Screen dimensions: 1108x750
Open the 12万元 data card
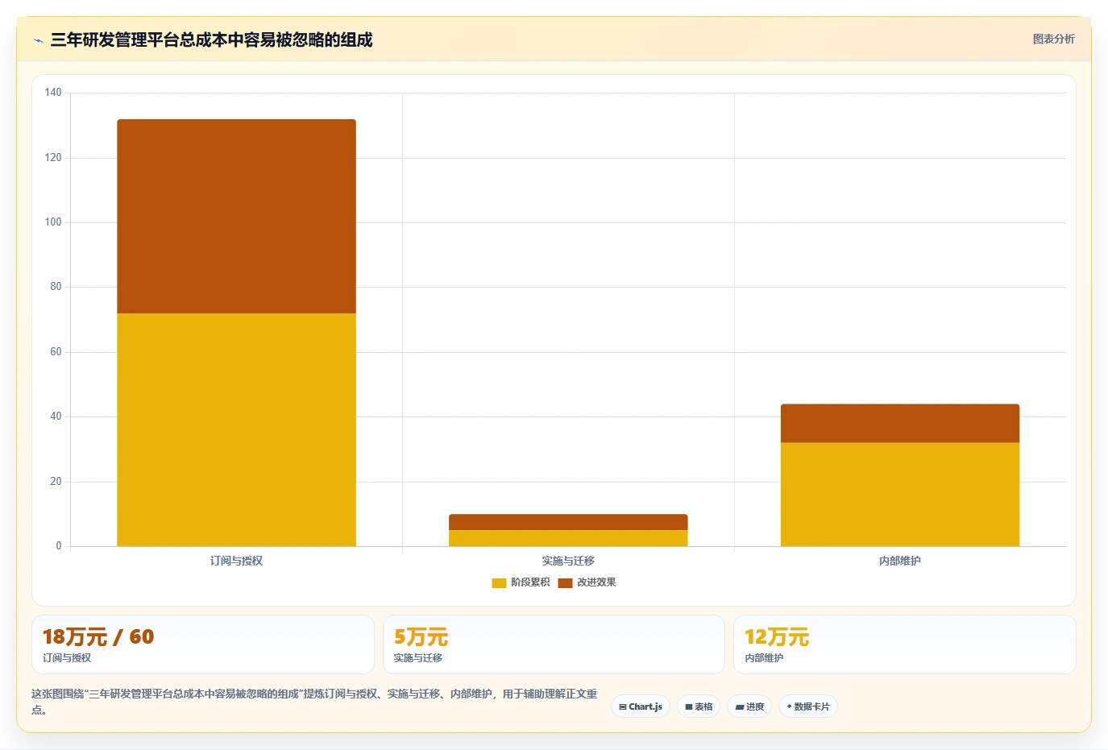pos(905,644)
